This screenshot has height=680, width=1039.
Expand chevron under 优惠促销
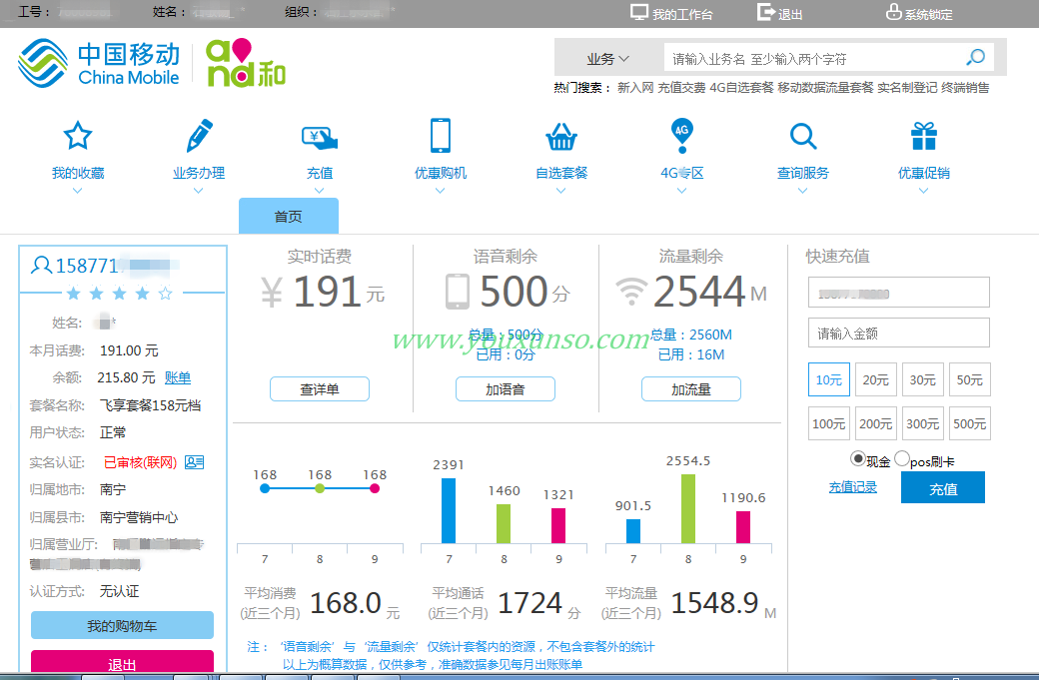tap(924, 191)
